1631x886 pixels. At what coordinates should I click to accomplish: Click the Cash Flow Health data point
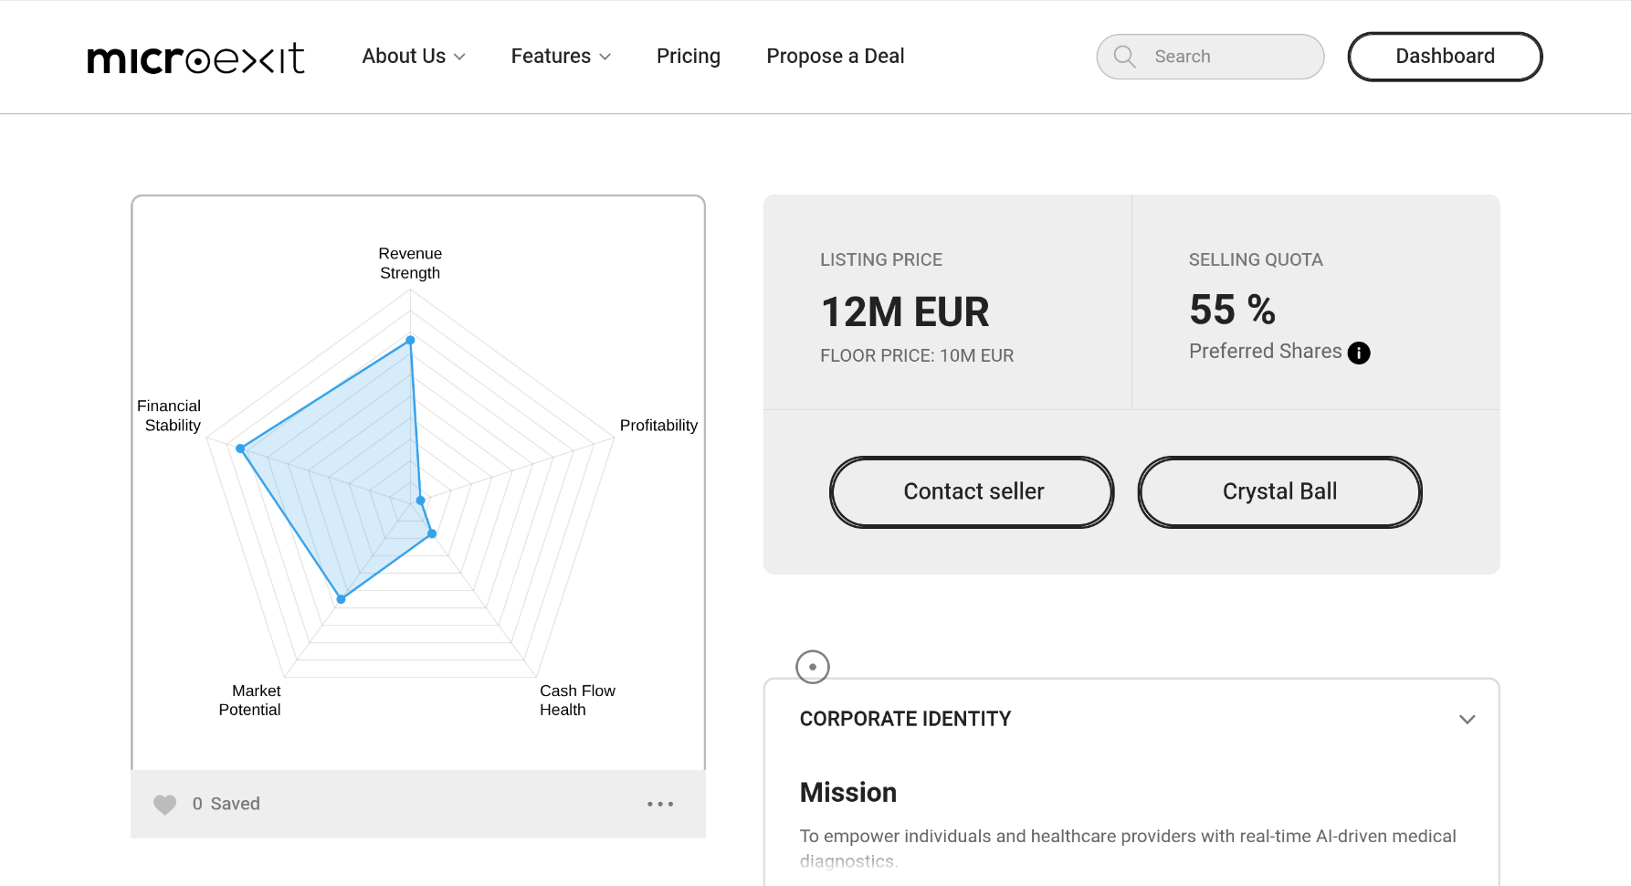tap(432, 533)
